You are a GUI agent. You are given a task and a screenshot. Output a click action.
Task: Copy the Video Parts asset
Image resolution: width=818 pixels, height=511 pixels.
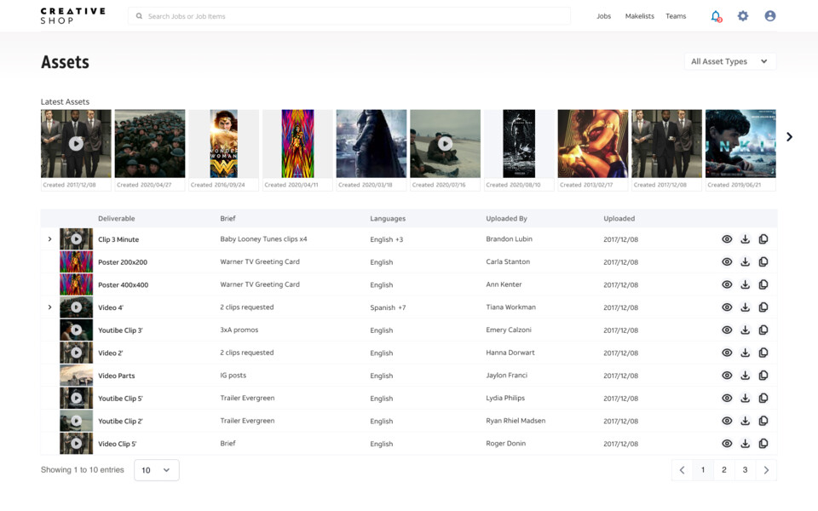click(x=763, y=376)
